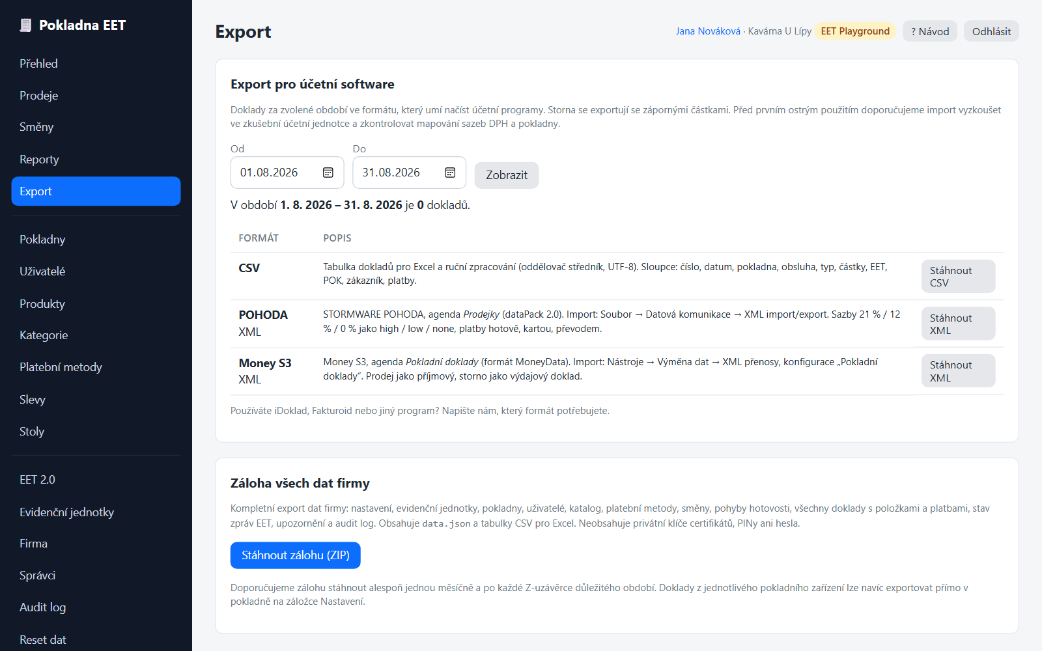1042x651 pixels.
Task: Go to Prodeje section
Action: (96, 96)
